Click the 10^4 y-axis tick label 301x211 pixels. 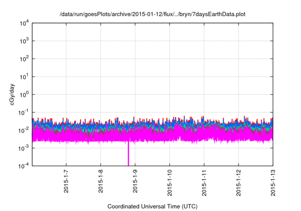point(24,24)
